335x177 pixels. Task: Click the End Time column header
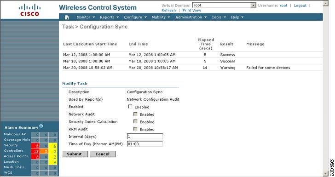pyautogui.click(x=138, y=44)
